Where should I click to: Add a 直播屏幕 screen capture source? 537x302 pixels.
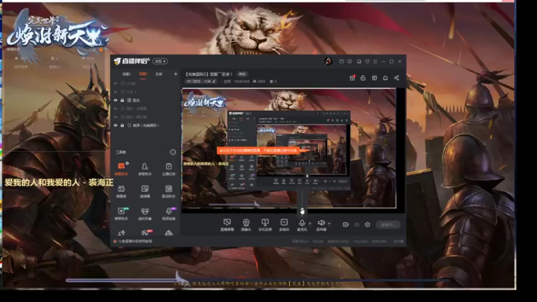[x=227, y=225]
